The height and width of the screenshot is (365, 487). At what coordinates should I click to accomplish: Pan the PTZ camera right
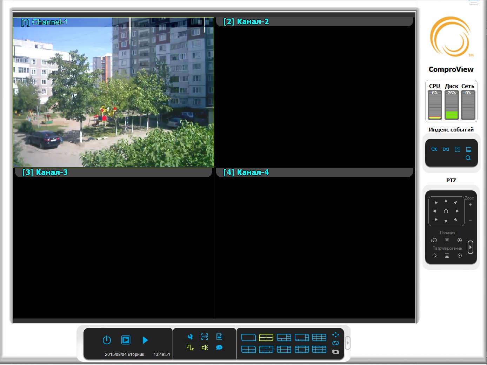pyautogui.click(x=457, y=211)
